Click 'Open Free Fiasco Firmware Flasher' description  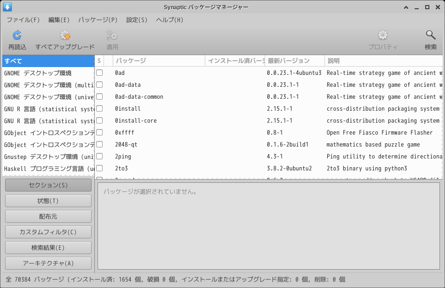tap(380, 133)
